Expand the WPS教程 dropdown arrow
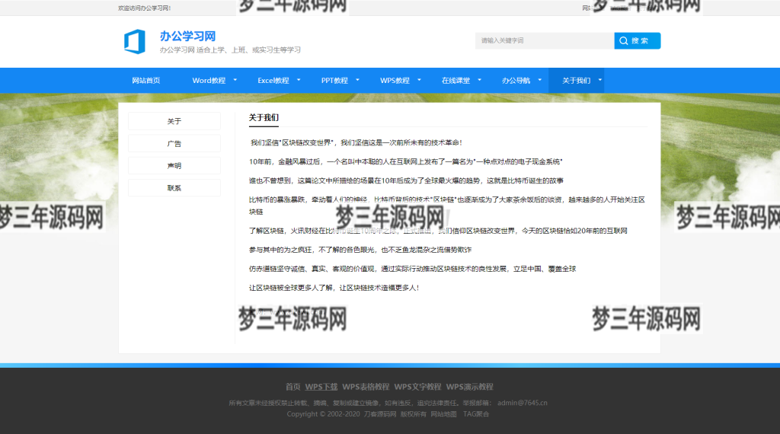This screenshot has width=780, height=434. click(x=419, y=80)
